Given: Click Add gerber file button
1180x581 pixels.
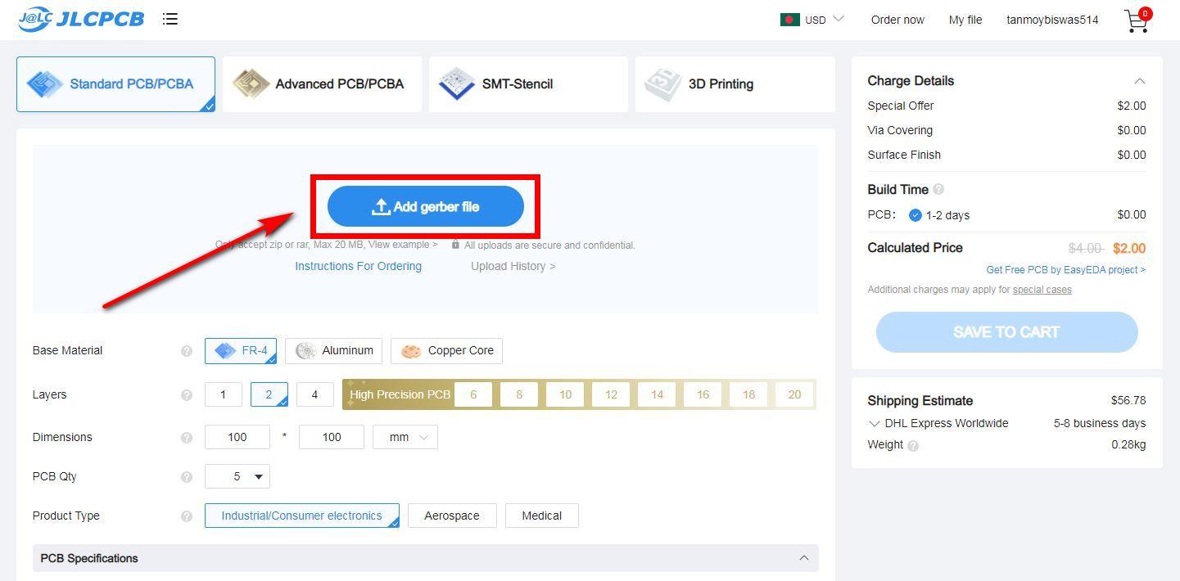Looking at the screenshot, I should [426, 206].
